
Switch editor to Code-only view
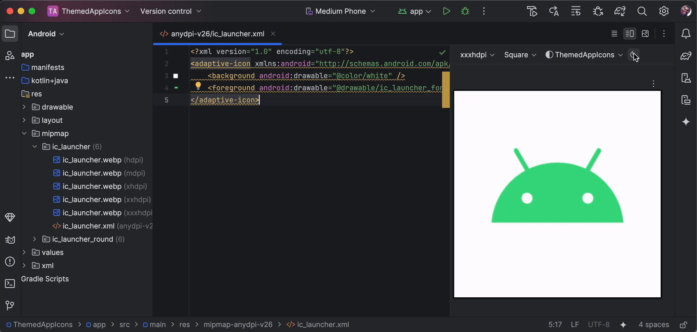click(x=614, y=34)
